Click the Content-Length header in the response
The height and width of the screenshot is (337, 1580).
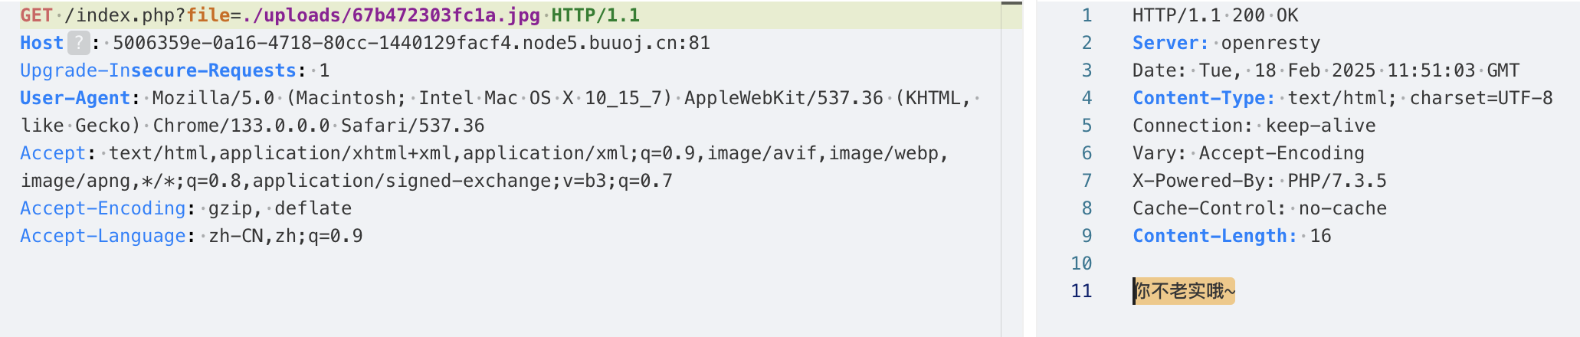click(x=1215, y=236)
